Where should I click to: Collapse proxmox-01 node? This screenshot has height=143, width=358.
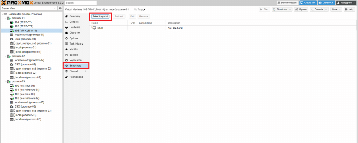coord(5,18)
